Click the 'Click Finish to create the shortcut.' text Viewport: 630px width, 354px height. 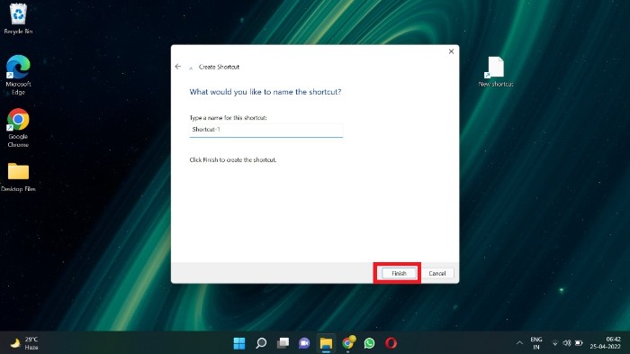[232, 159]
